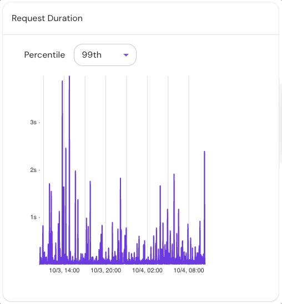Click the 10/4, 02:00 axis label

click(x=148, y=270)
